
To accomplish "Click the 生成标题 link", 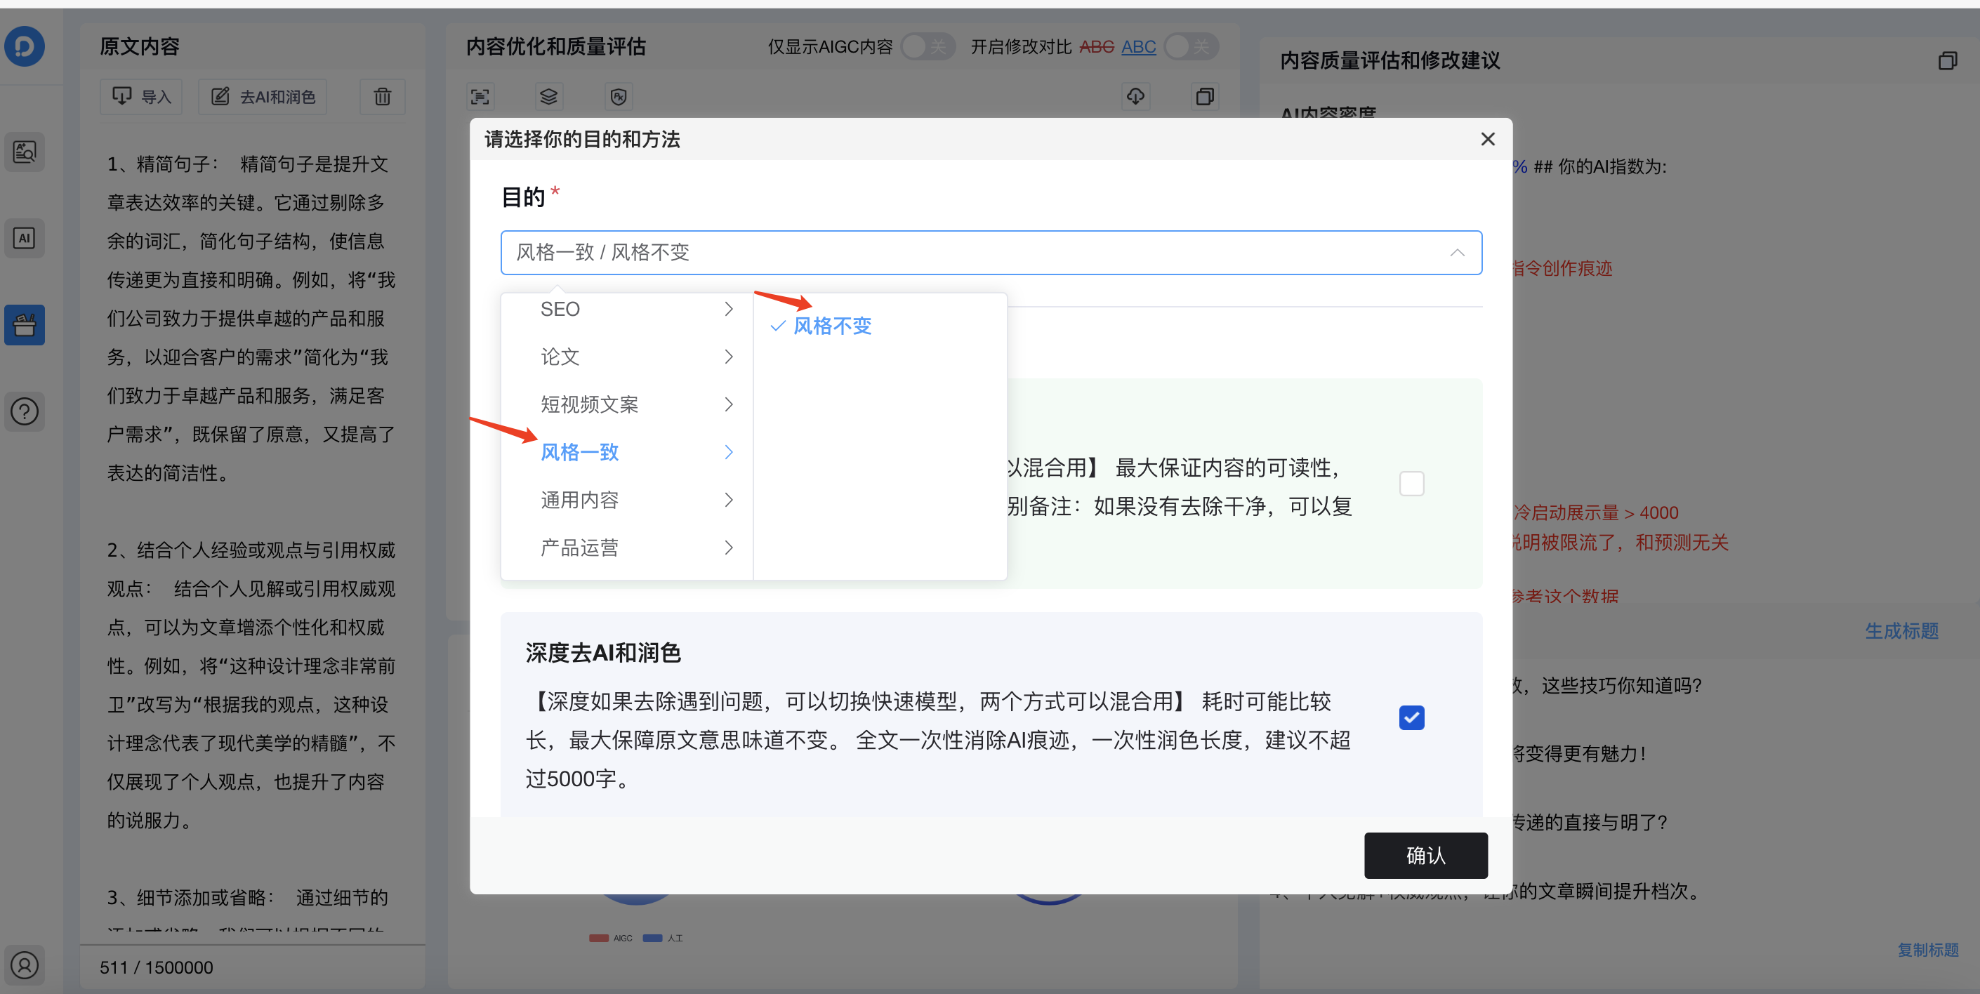I will (1901, 630).
